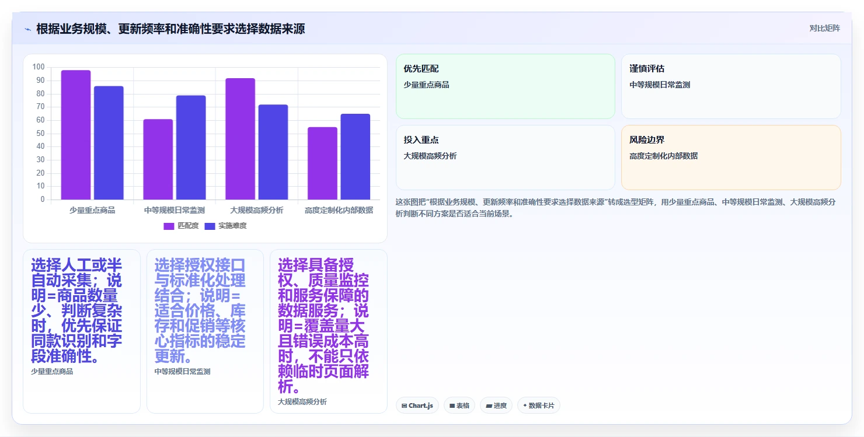Click the 100 value on the y-axis
Viewport: 864px width, 437px height.
pyautogui.click(x=39, y=67)
